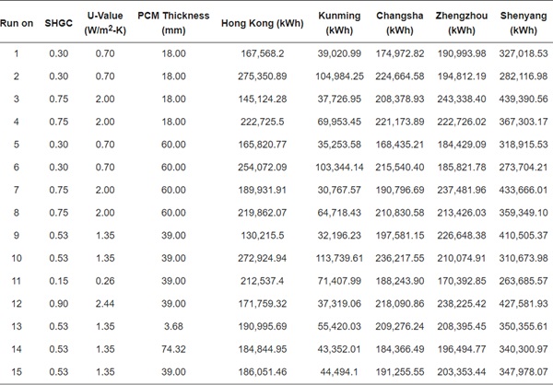Select Hong Kong value 130,215.5
Viewport: 553px width, 385px height.
pyautogui.click(x=263, y=236)
